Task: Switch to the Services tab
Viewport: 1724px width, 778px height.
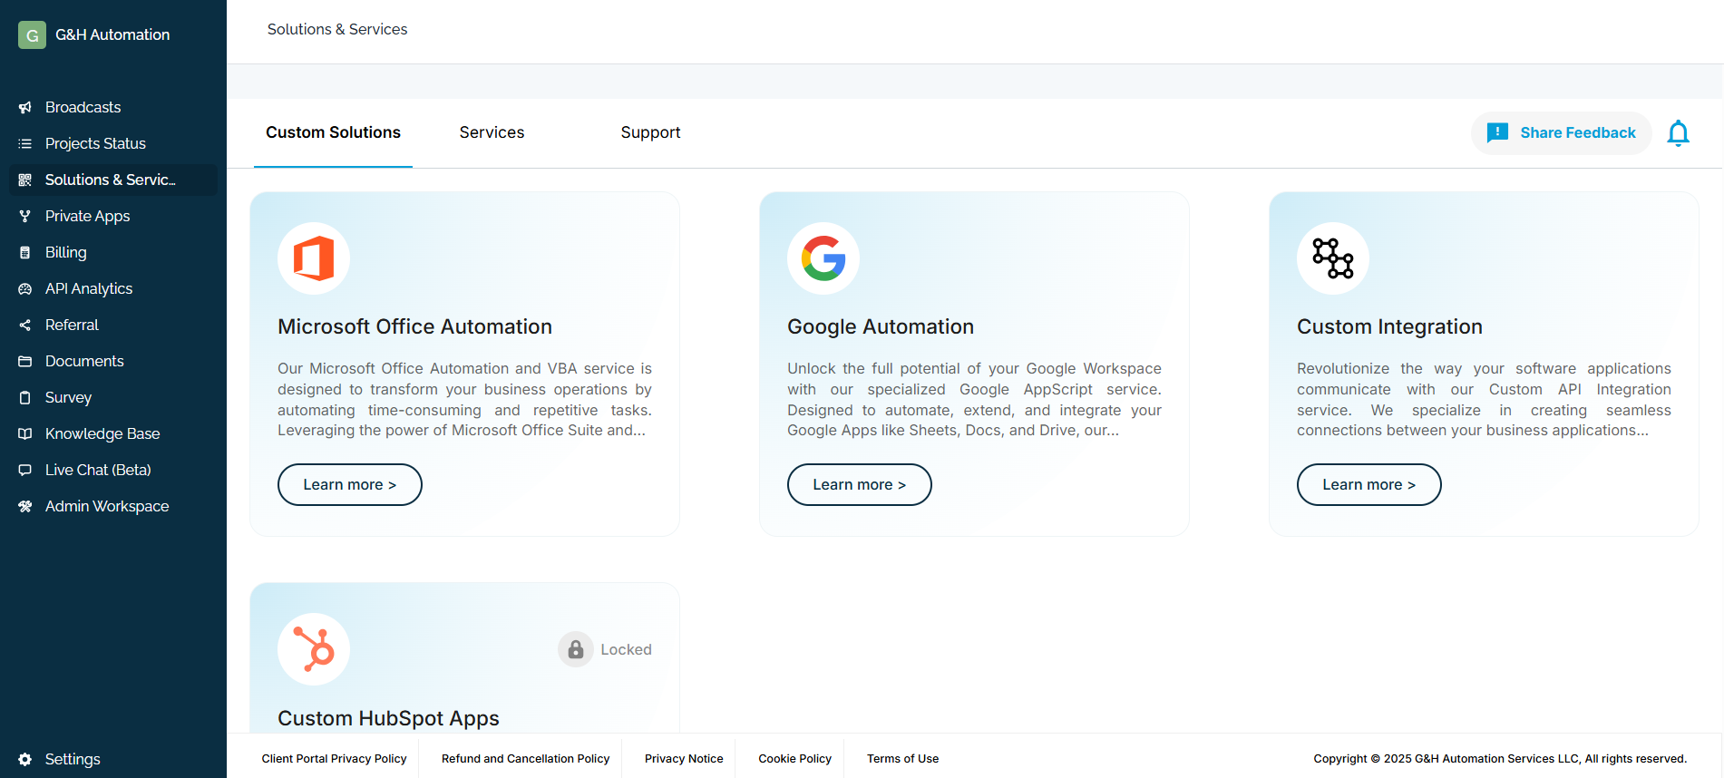Action: point(492,132)
